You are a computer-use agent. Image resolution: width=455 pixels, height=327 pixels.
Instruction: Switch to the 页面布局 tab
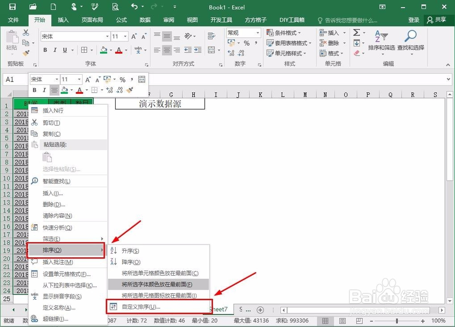pyautogui.click(x=92, y=20)
